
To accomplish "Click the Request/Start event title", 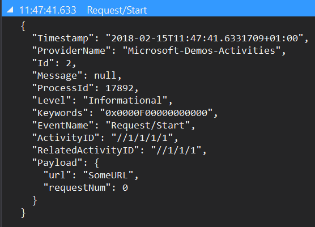I will [x=117, y=10].
